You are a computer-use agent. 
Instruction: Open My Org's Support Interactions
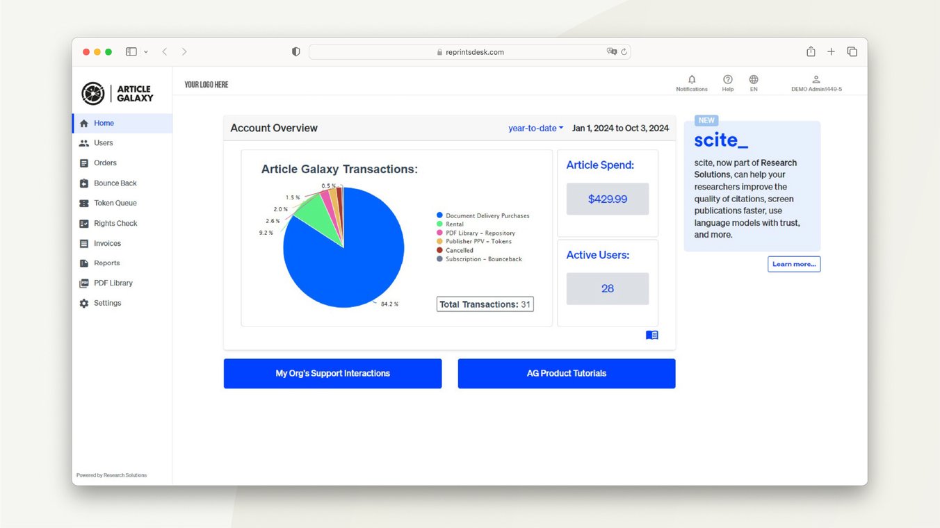(333, 374)
